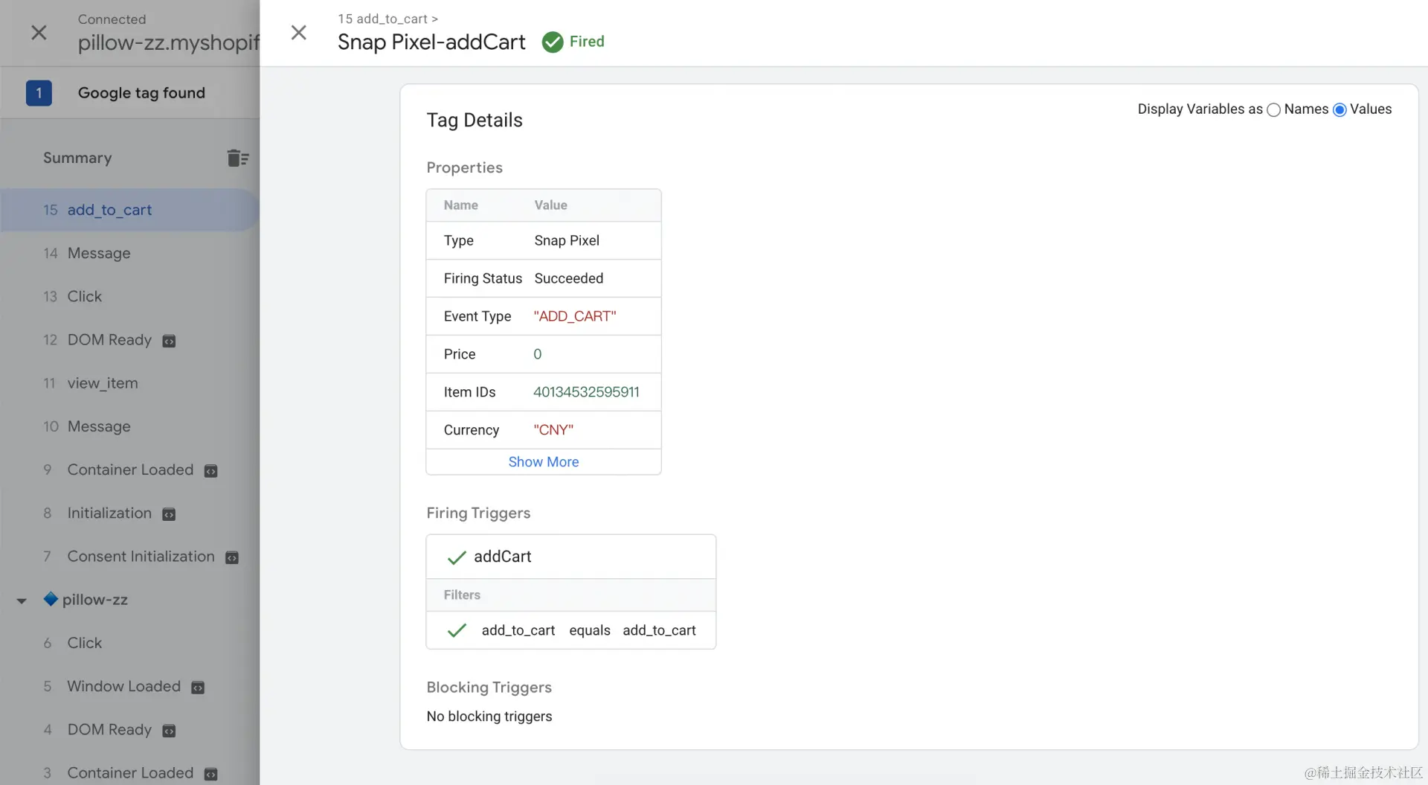
Task: Click the blue diamond pillow-zz container icon
Action: (x=51, y=599)
